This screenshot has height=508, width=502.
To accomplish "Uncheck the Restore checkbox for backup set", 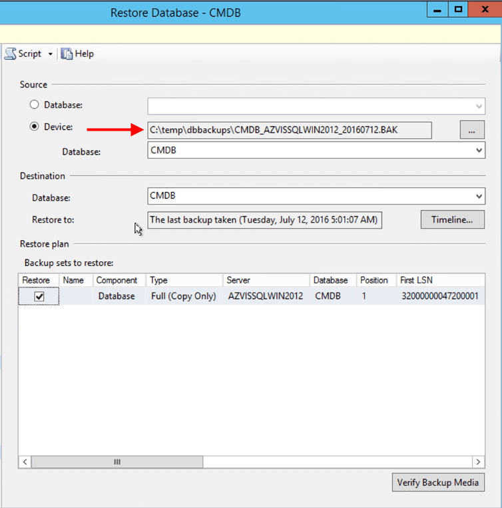I will (39, 297).
